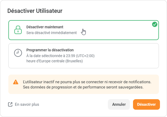Click the "Désactiver Utilisateur" dialog title
The image size is (167, 117).
tap(35, 11)
